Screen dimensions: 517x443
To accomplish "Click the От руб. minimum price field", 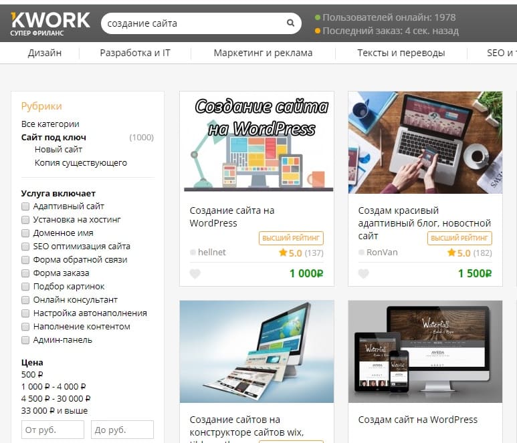I will (x=53, y=429).
